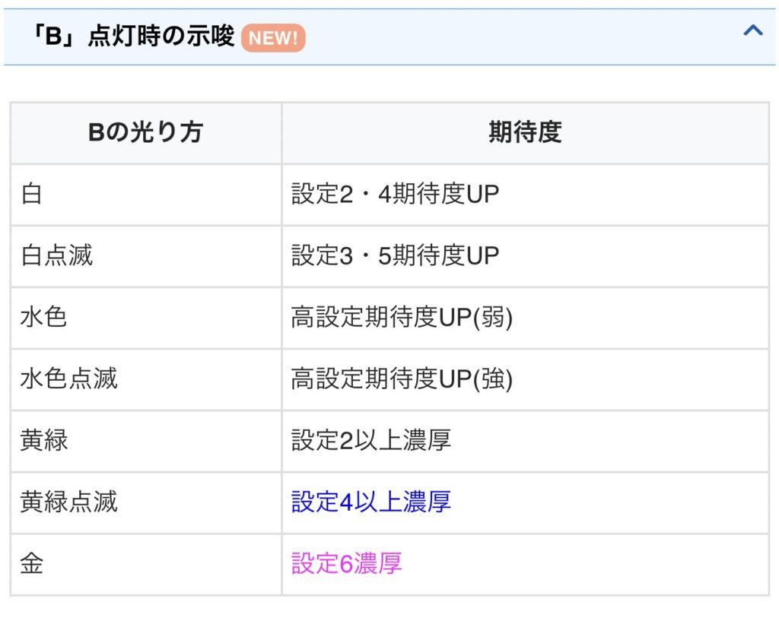Click the 期待度 column header
Image resolution: width=779 pixels, height=624 pixels.
click(x=525, y=133)
